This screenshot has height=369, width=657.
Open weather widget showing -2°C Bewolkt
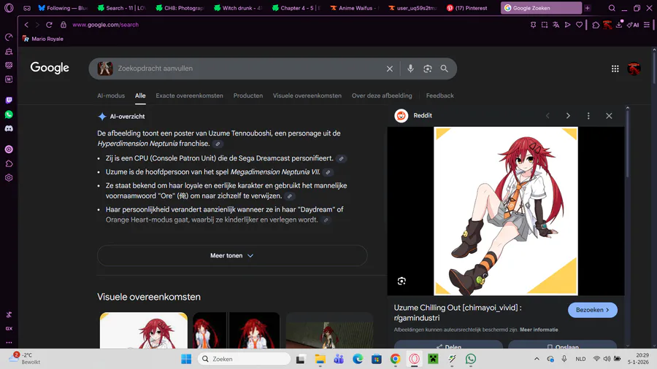[x=25, y=358]
